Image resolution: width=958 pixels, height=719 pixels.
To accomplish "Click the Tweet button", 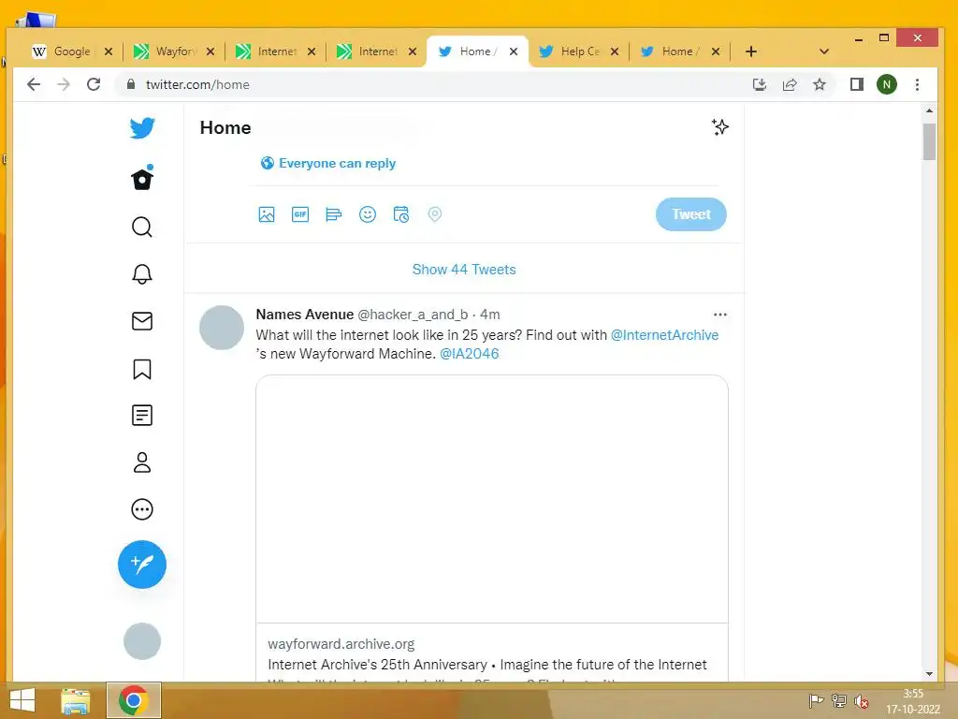I will pyautogui.click(x=691, y=214).
